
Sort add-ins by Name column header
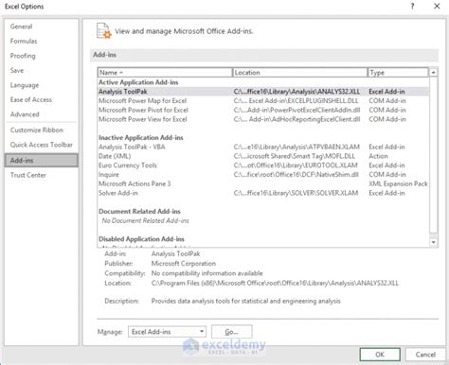click(x=165, y=73)
